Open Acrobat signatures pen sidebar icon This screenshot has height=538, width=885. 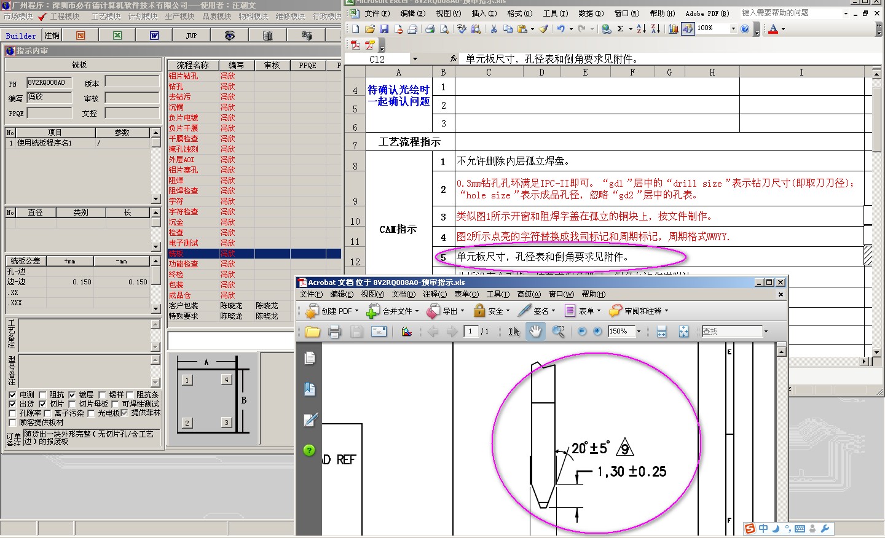tap(310, 419)
